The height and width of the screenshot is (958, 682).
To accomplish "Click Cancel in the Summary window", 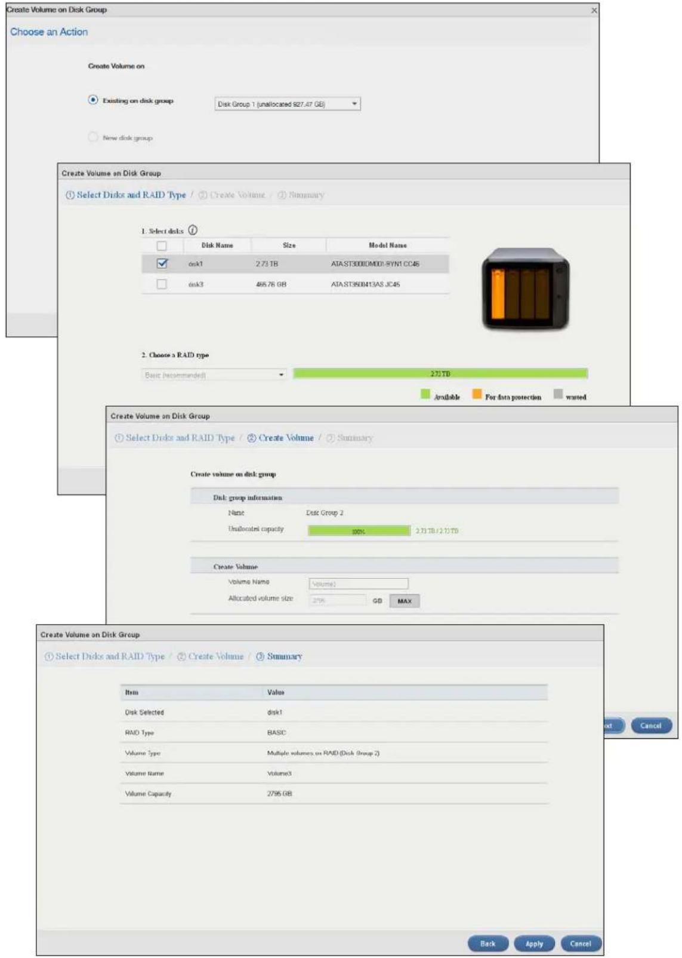I will (x=581, y=944).
